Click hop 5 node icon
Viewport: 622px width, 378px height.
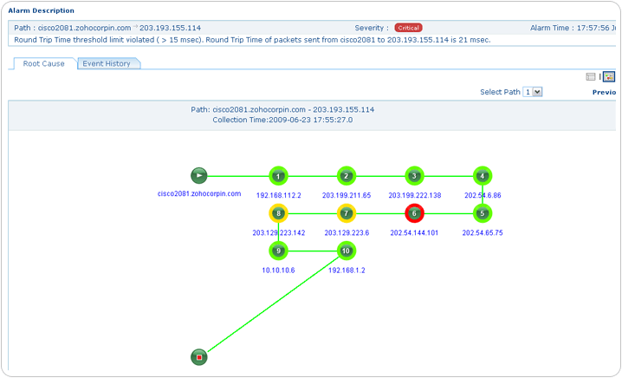pos(483,213)
